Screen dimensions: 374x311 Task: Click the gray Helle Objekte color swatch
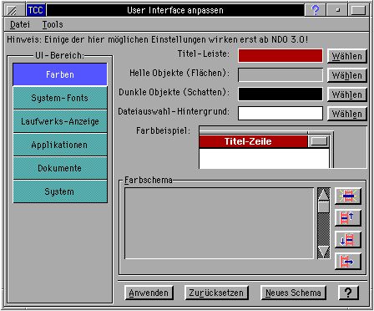tap(280, 75)
